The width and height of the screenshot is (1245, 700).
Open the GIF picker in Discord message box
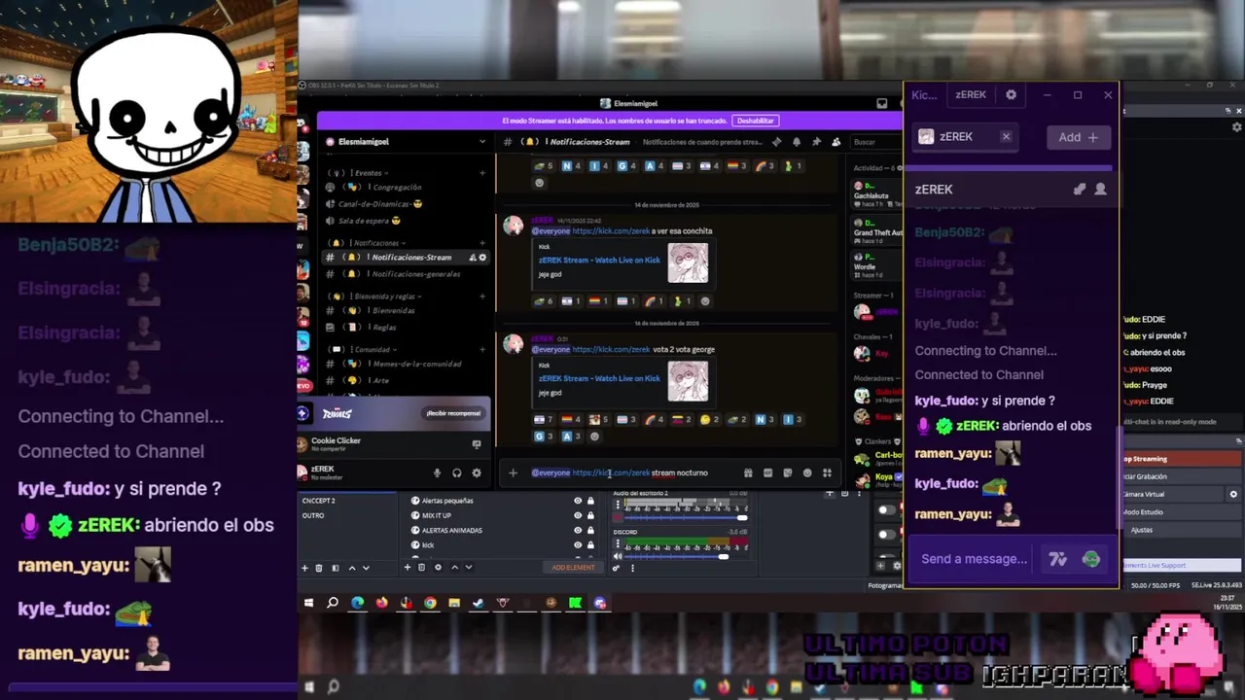[x=767, y=473]
